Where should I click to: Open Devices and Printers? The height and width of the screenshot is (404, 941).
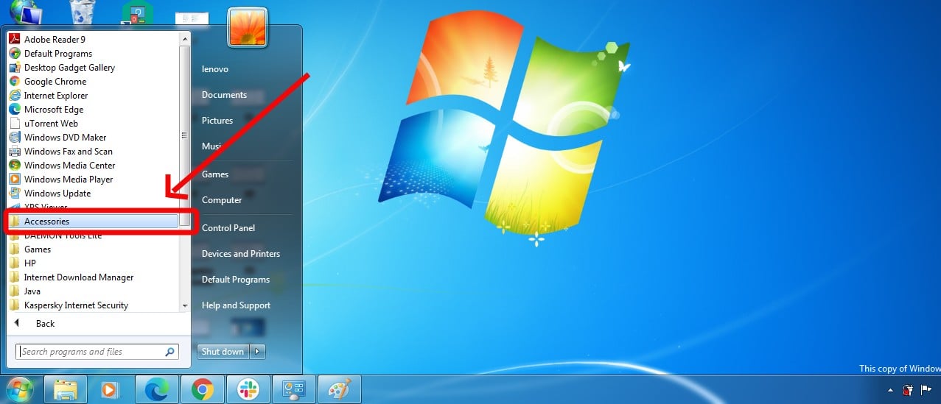pos(241,254)
